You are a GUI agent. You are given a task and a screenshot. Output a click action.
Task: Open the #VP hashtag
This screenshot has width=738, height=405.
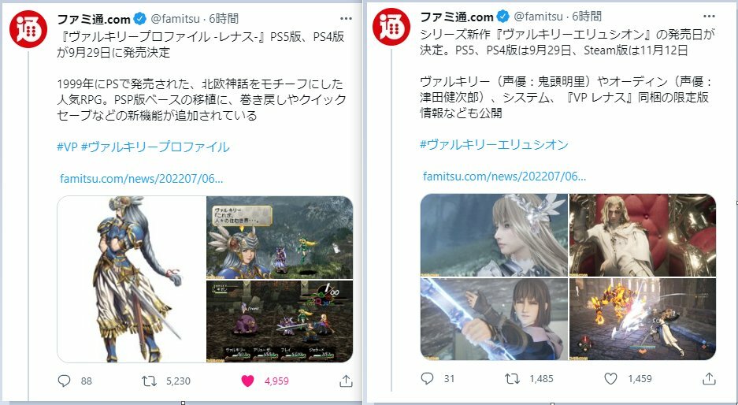tap(67, 147)
